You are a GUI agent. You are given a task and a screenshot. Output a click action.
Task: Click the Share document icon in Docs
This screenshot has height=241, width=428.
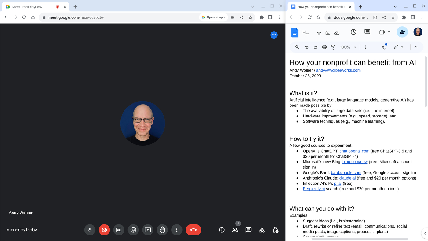coord(402,32)
